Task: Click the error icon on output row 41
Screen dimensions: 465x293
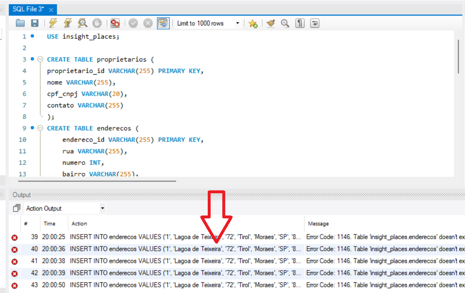Action: [x=15, y=261]
